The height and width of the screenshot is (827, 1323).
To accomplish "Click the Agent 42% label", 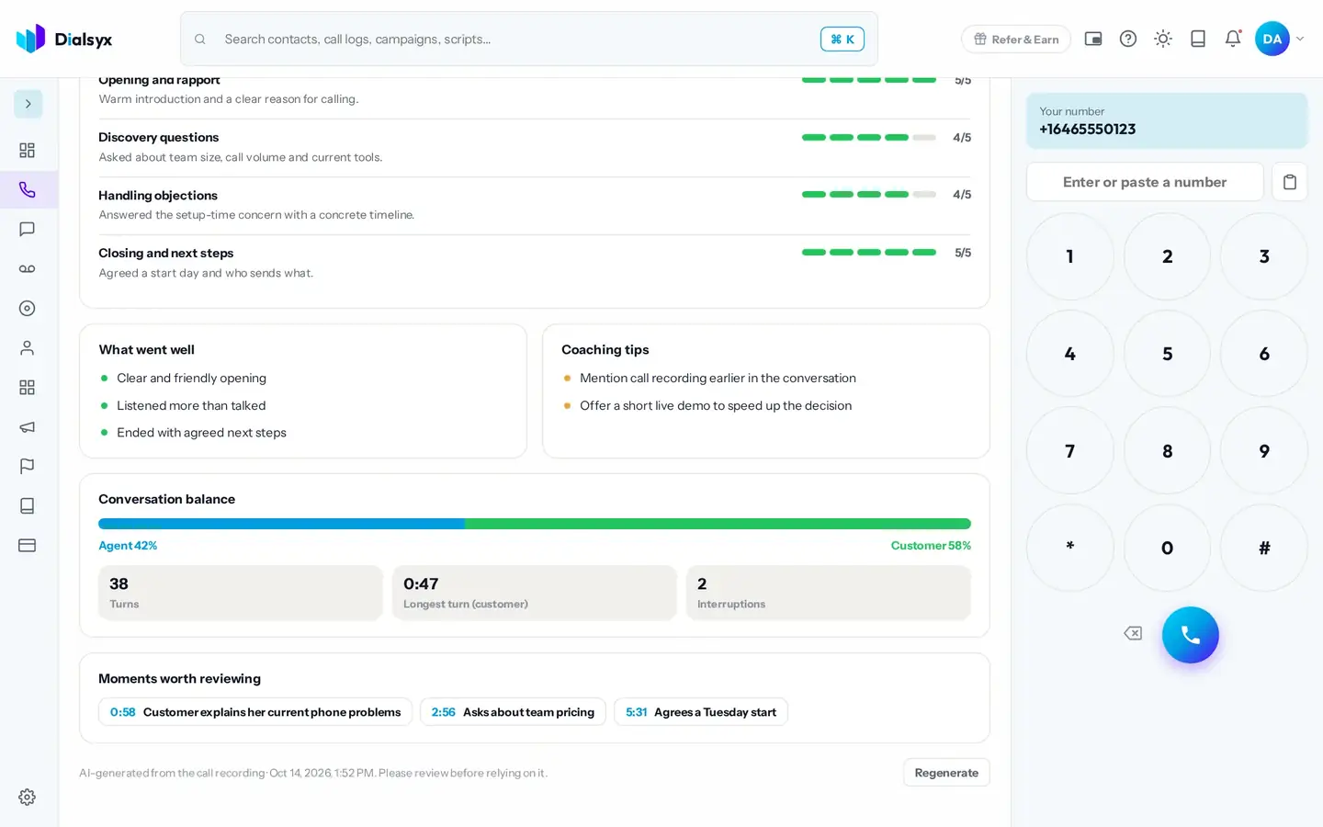I will coord(128,546).
